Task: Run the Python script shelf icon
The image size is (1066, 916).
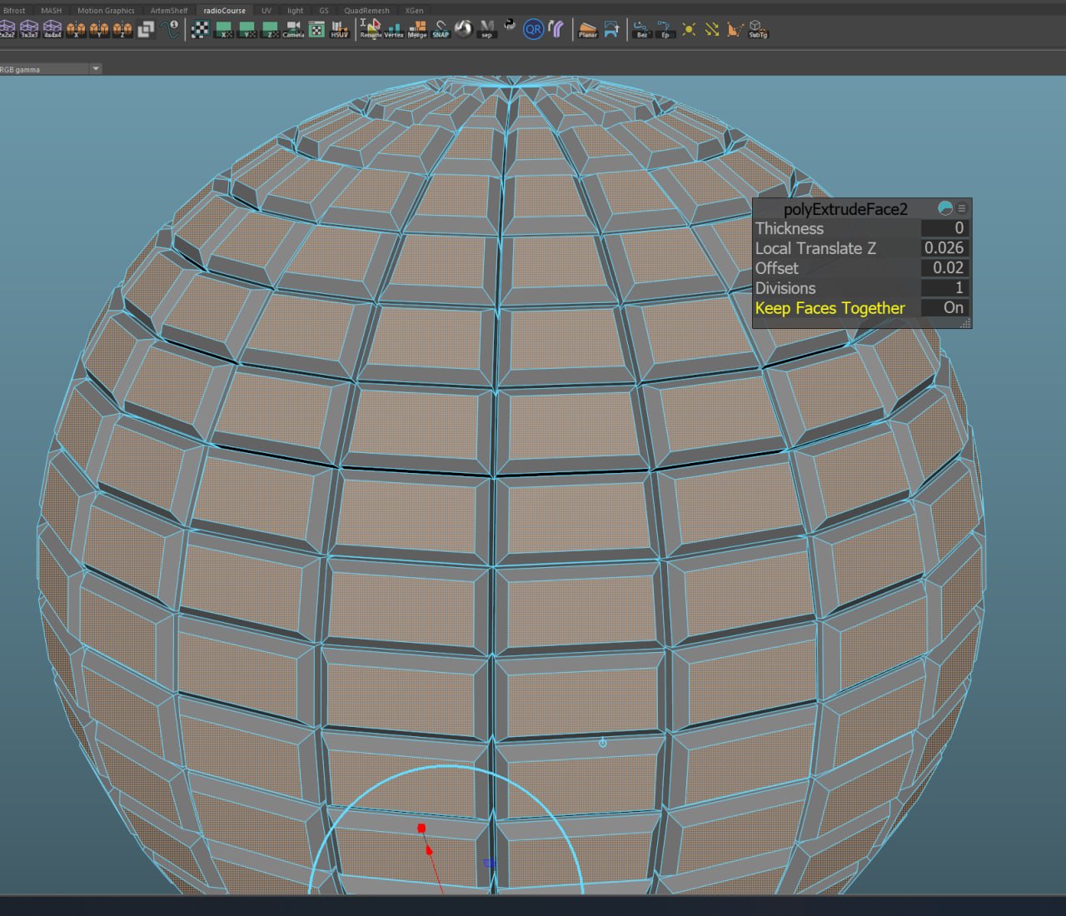Action: pos(510,27)
